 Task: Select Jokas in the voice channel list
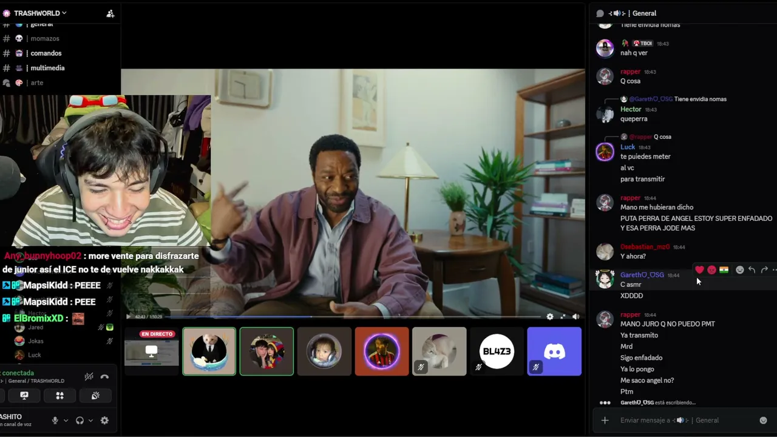click(36, 341)
